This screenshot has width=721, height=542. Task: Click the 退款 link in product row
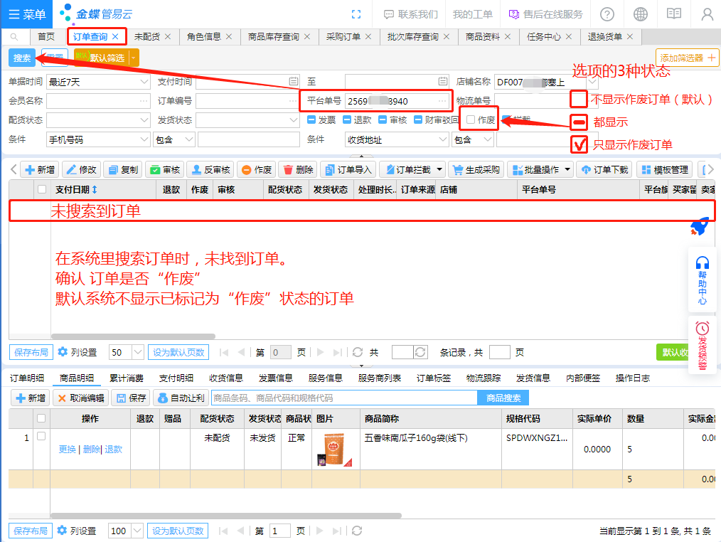(x=114, y=450)
